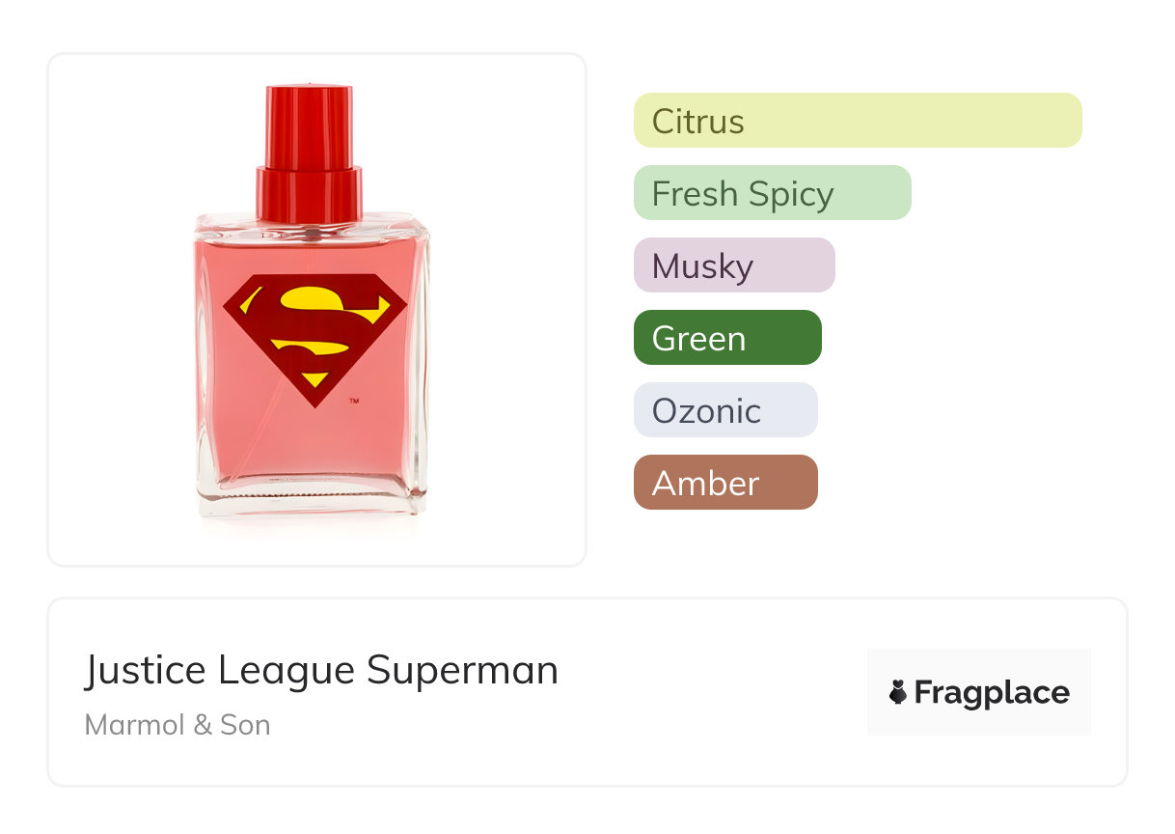This screenshot has width=1175, height=834.
Task: Choose the brown Amber accord bar
Action: (x=725, y=483)
